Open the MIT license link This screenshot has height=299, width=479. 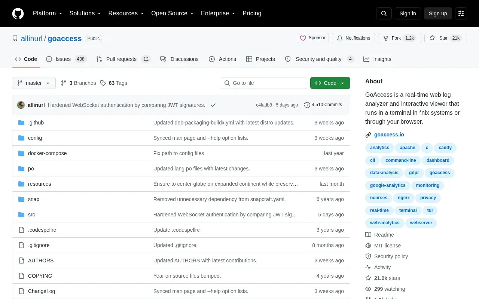tap(383, 246)
